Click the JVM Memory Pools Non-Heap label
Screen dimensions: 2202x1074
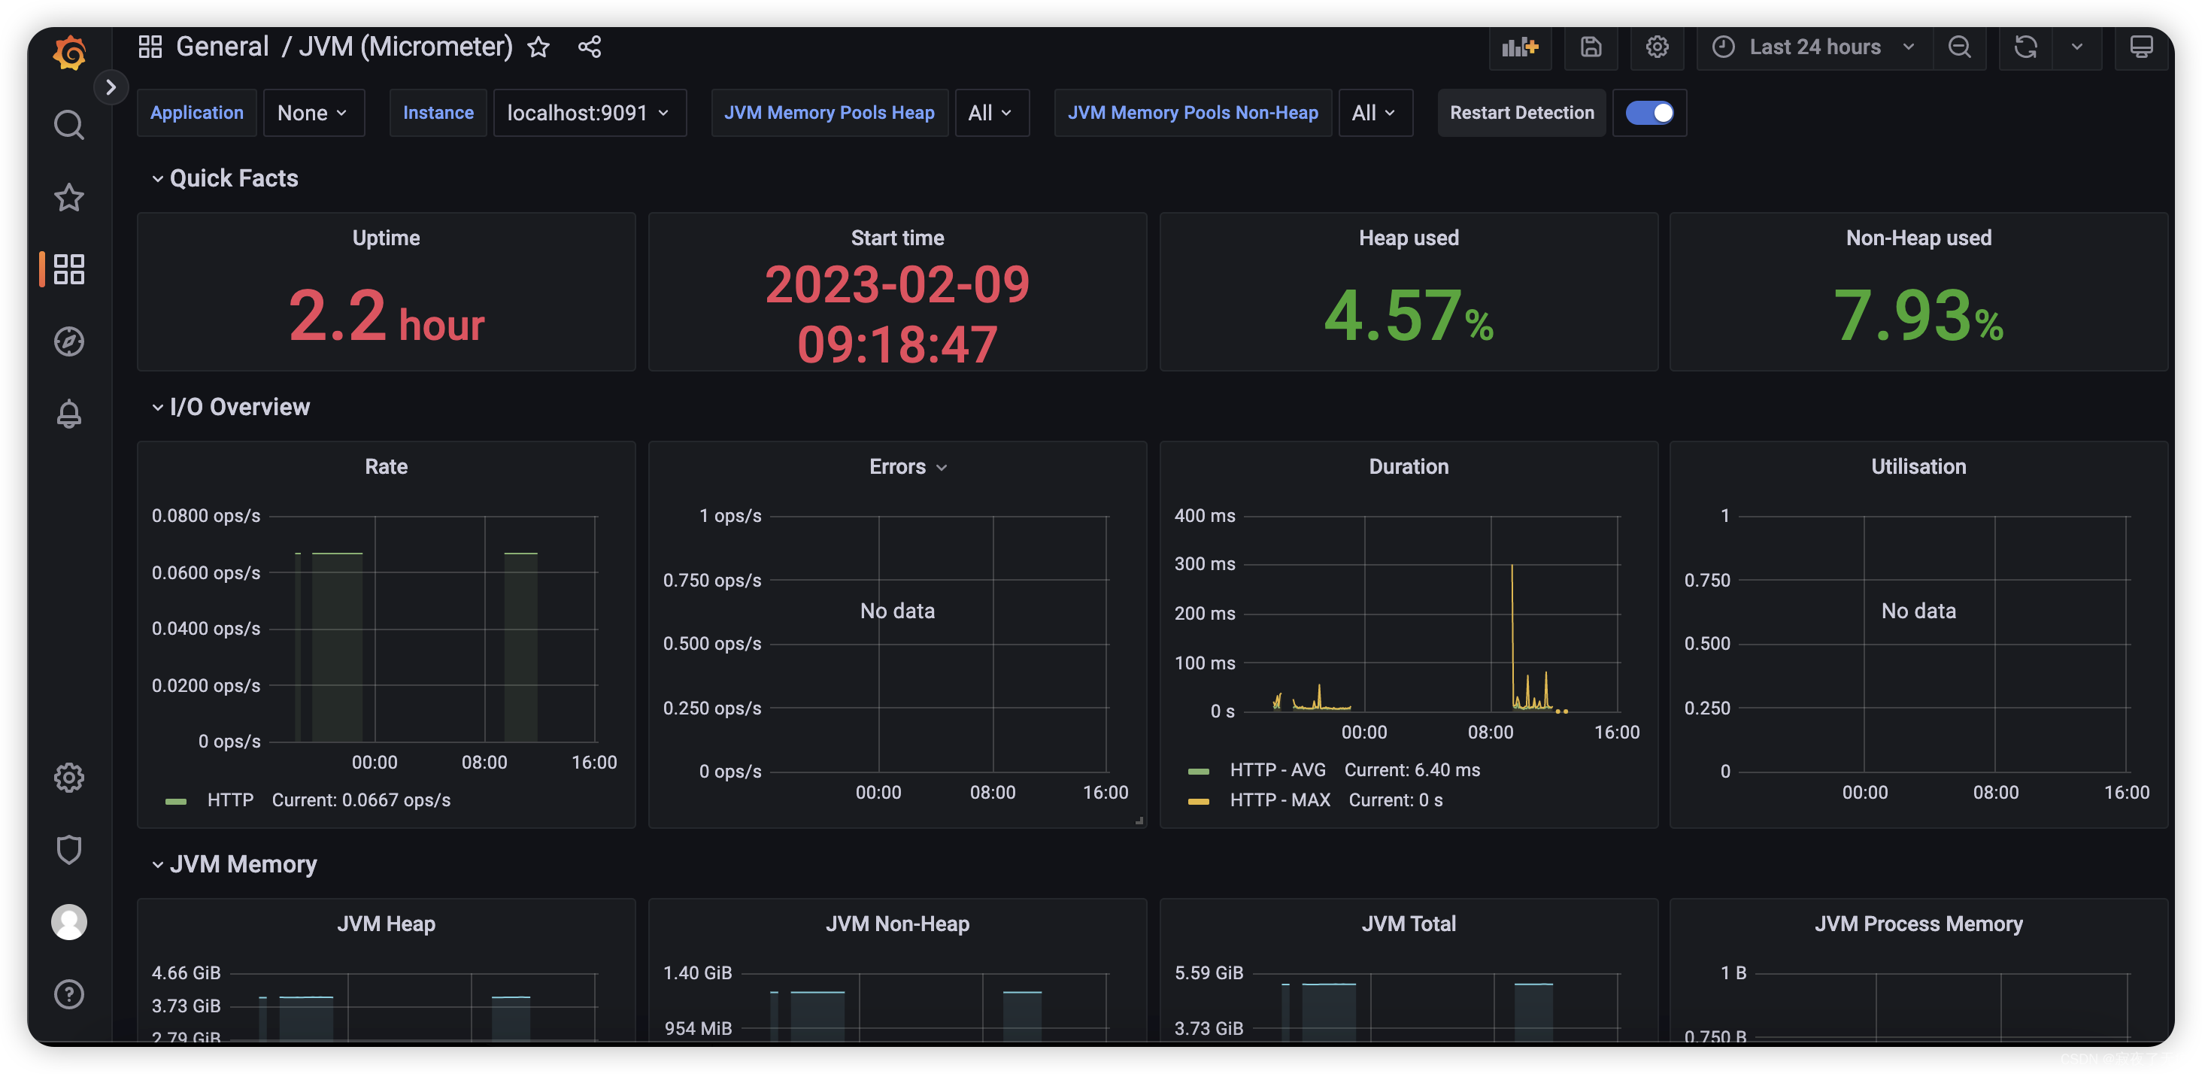(1193, 113)
